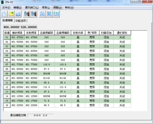Viewport: 153px width, 124px height.
Task: Select the 信道编辑 tab
Action: 7,20
